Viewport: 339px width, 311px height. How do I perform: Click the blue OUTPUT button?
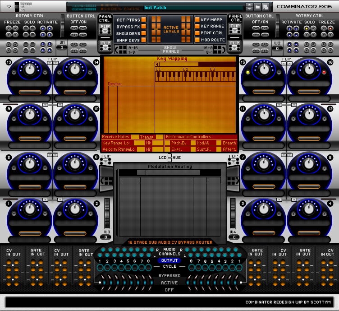pos(169,260)
